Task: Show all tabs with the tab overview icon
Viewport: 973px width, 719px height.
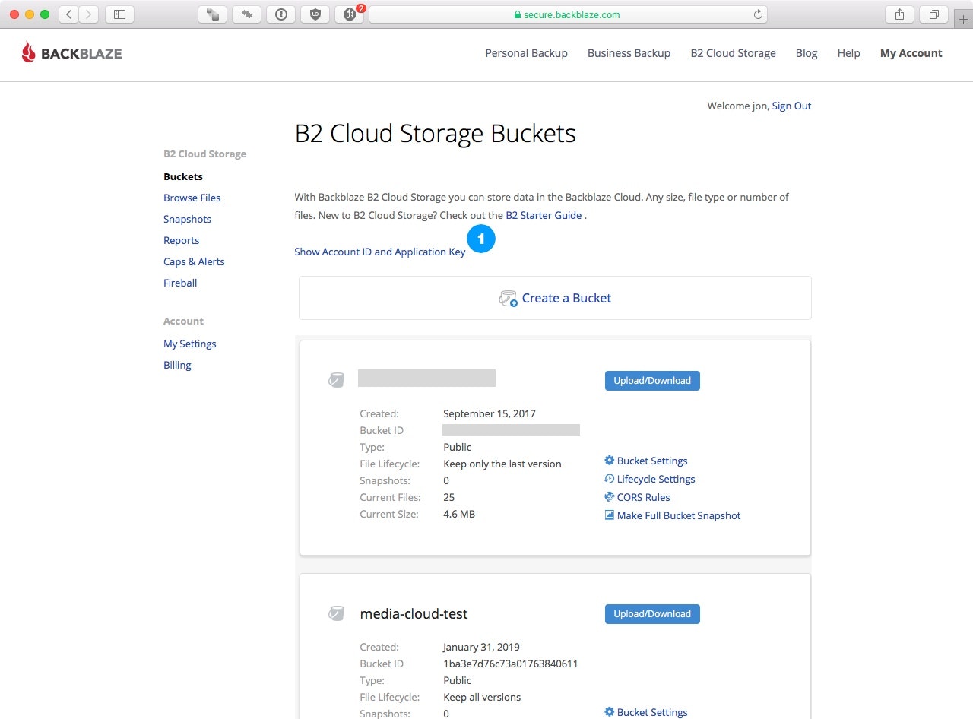Action: 934,14
